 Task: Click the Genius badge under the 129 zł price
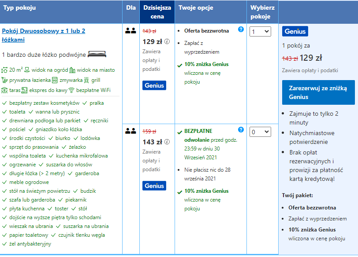[x=154, y=85]
